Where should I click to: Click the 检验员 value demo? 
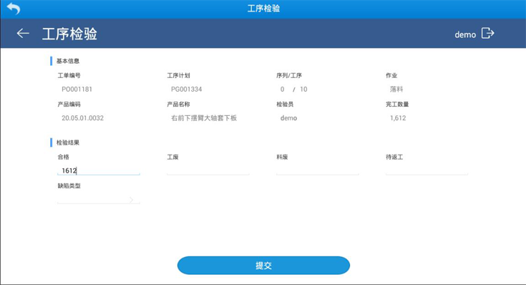[288, 118]
